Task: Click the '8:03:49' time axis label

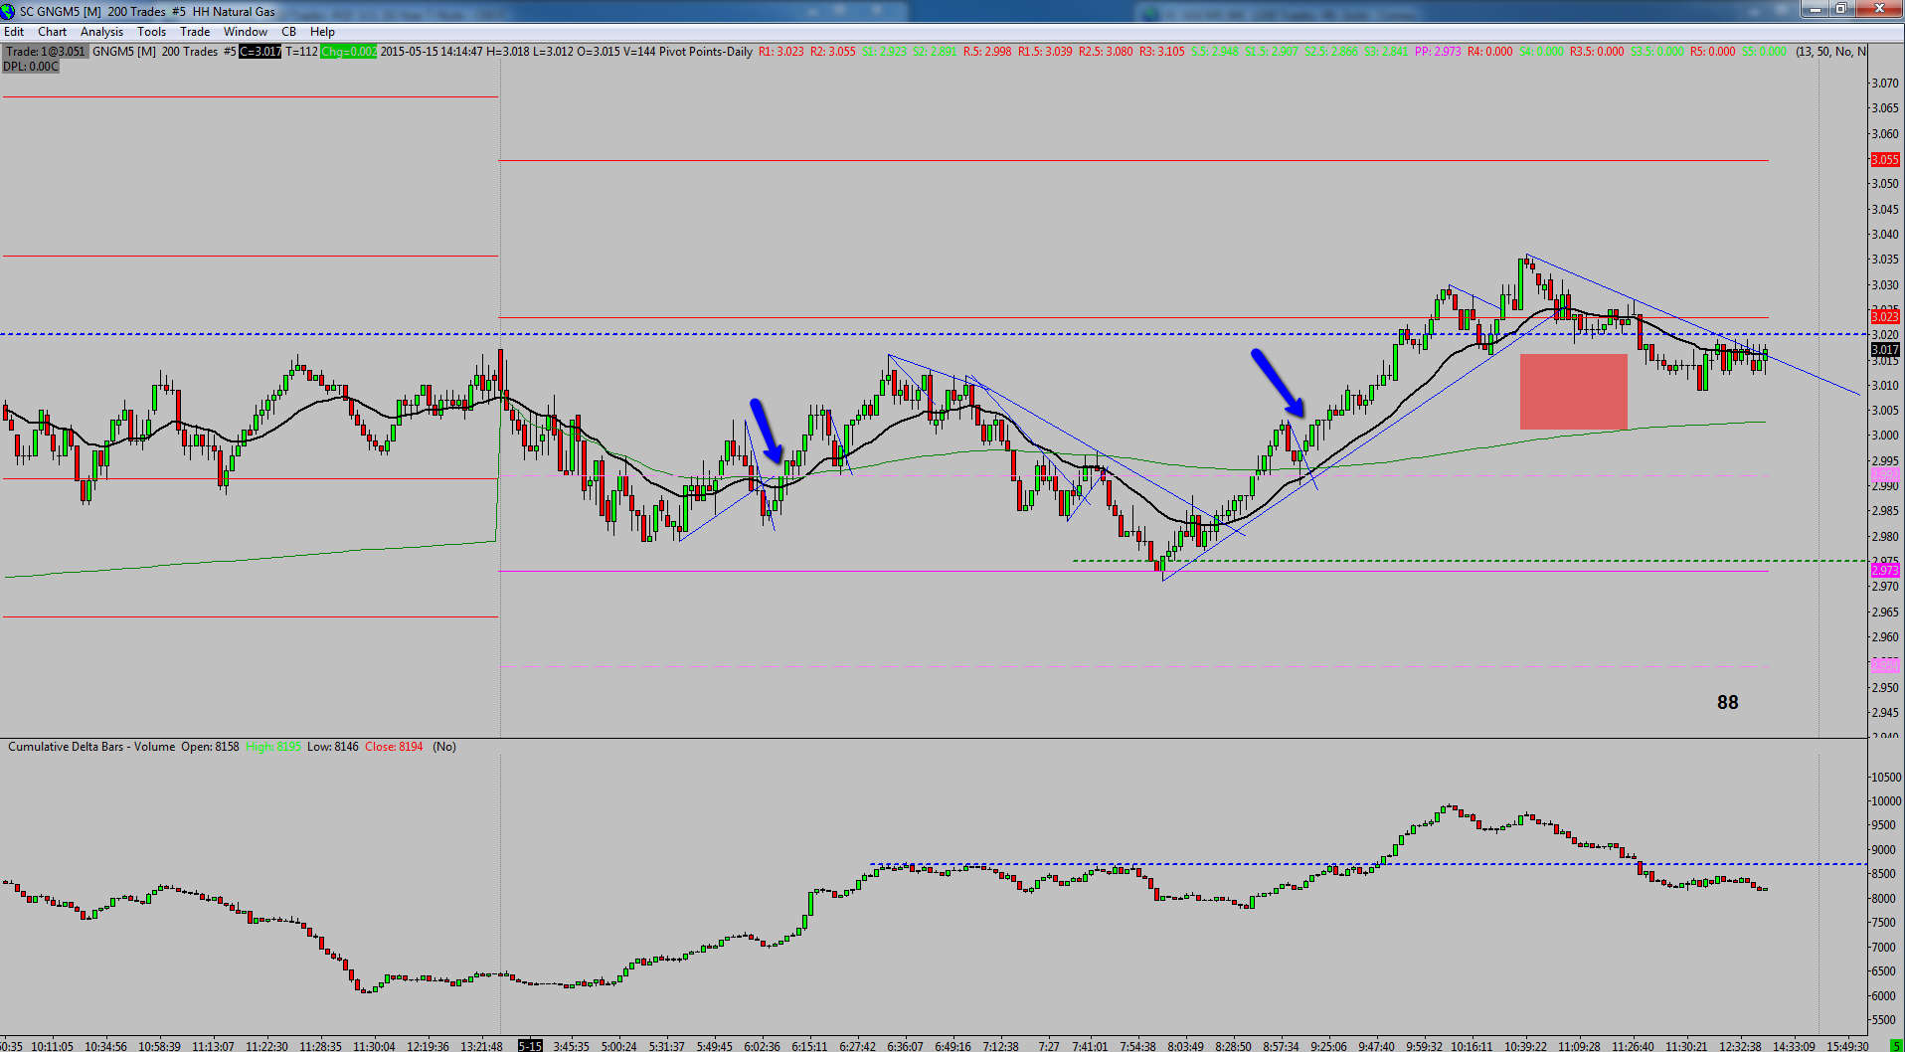Action: [1185, 1046]
